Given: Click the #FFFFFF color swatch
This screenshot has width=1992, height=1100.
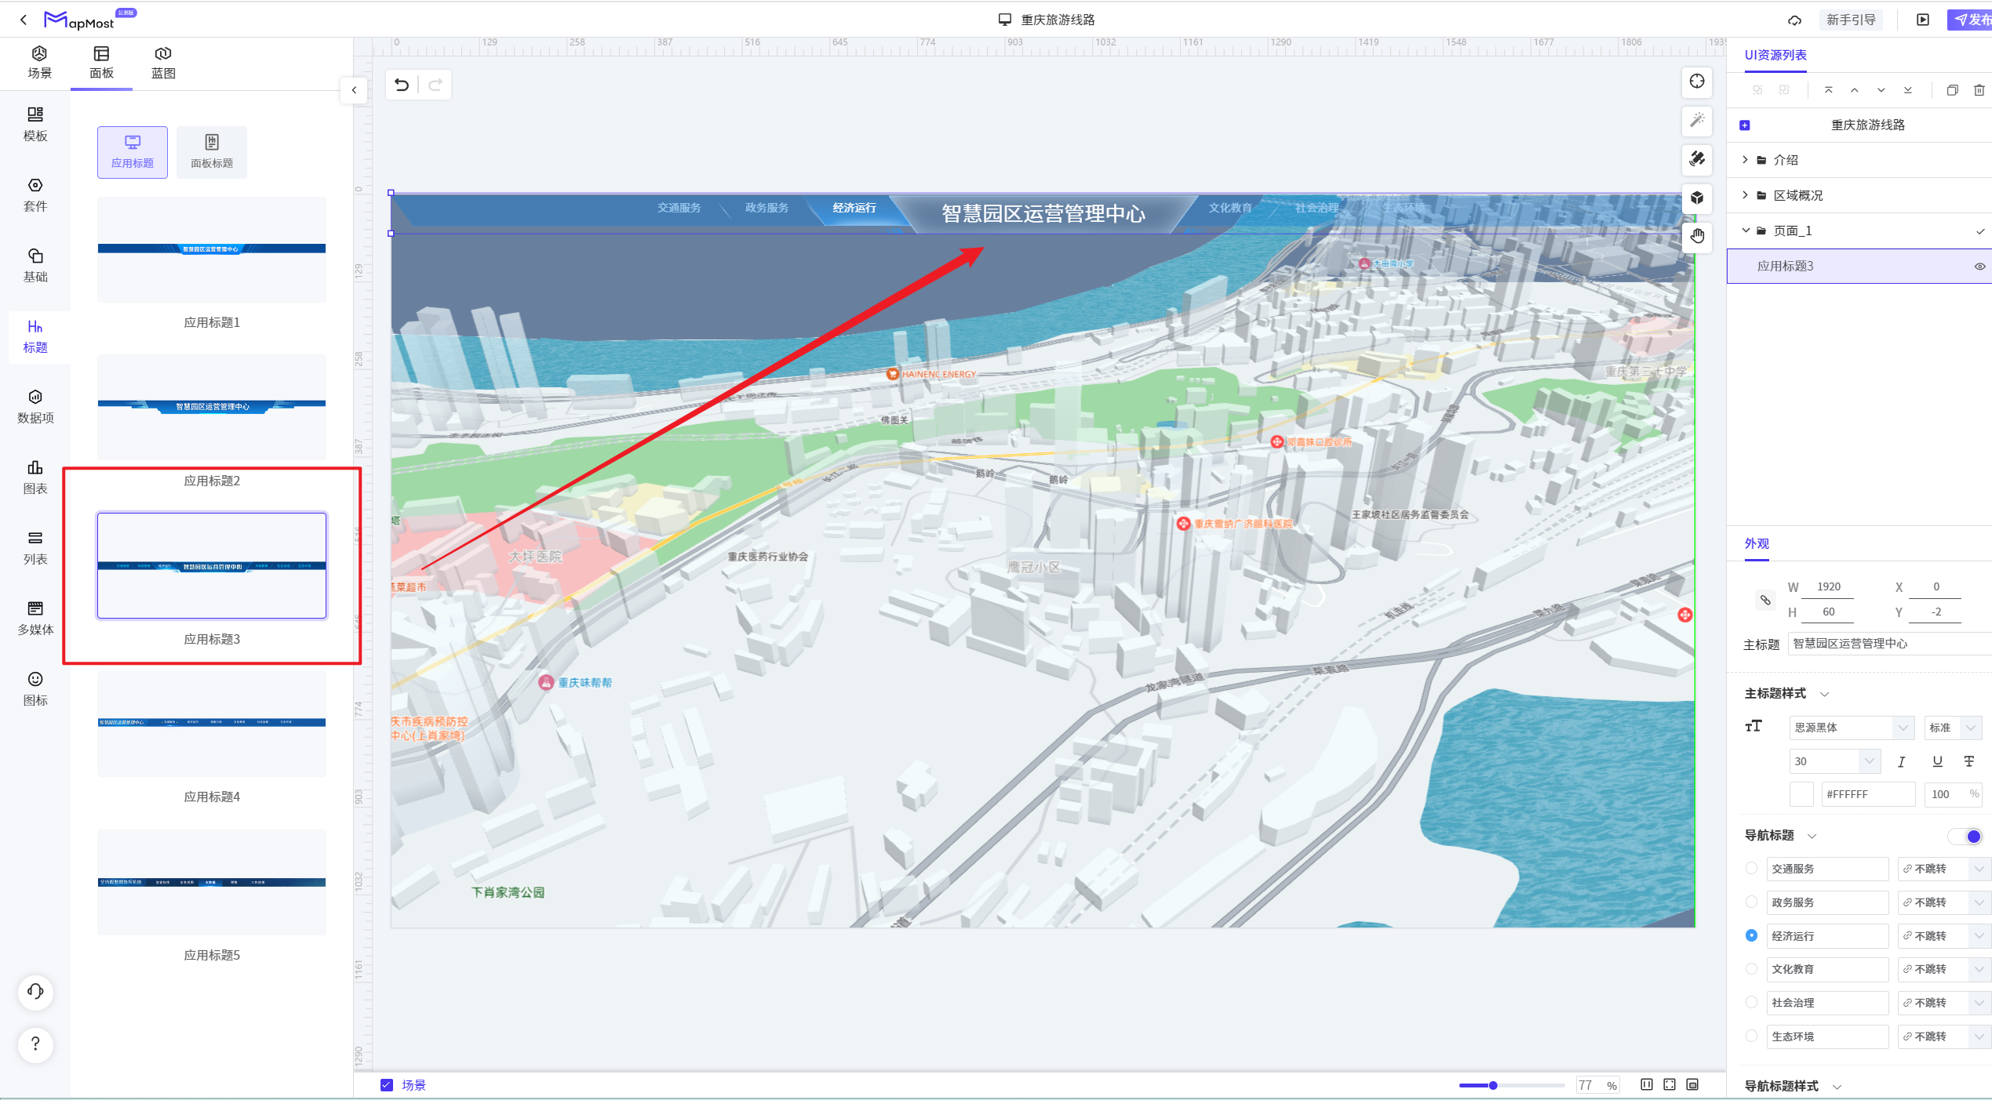Looking at the screenshot, I should pyautogui.click(x=1801, y=794).
